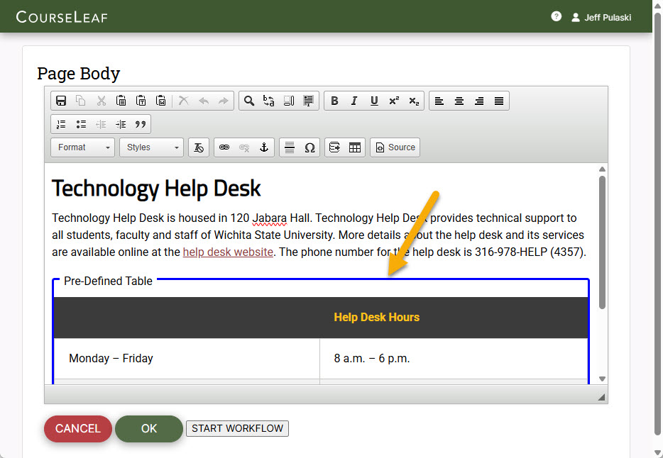Insert a numbered list
Screen dimensions: 663x458
tap(61, 124)
